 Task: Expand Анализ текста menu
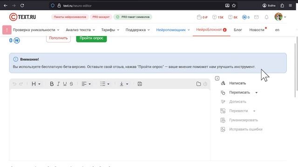[x=80, y=30]
